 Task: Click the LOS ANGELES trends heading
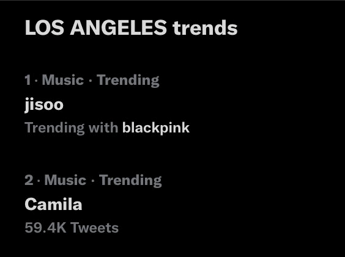point(131,27)
